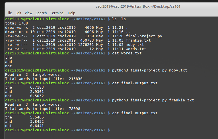
Task: Click the final-project.py file name in listing
Action: pos(144,36)
